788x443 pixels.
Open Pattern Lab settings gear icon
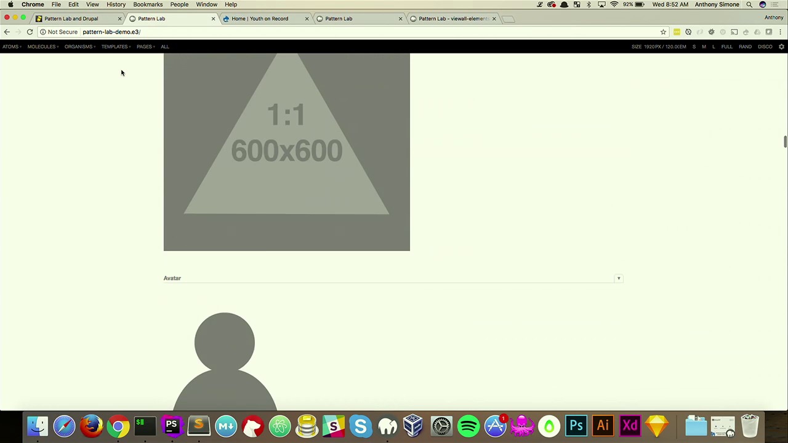point(781,47)
